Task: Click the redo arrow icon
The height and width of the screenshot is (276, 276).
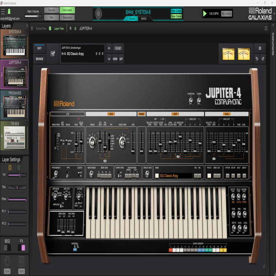Action: coord(263,59)
